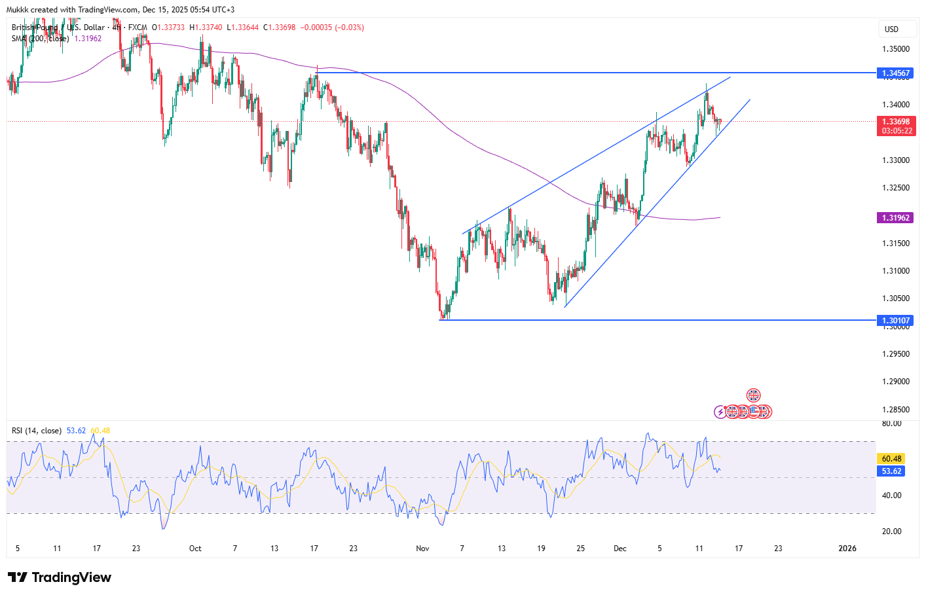The width and height of the screenshot is (926, 597).
Task: Click the Dec date on time axis
Action: [620, 549]
